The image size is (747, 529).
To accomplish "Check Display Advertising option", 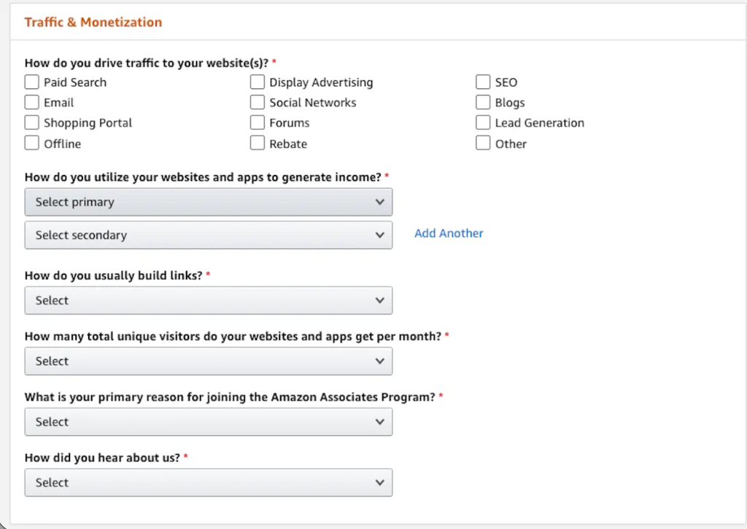I will pyautogui.click(x=258, y=82).
